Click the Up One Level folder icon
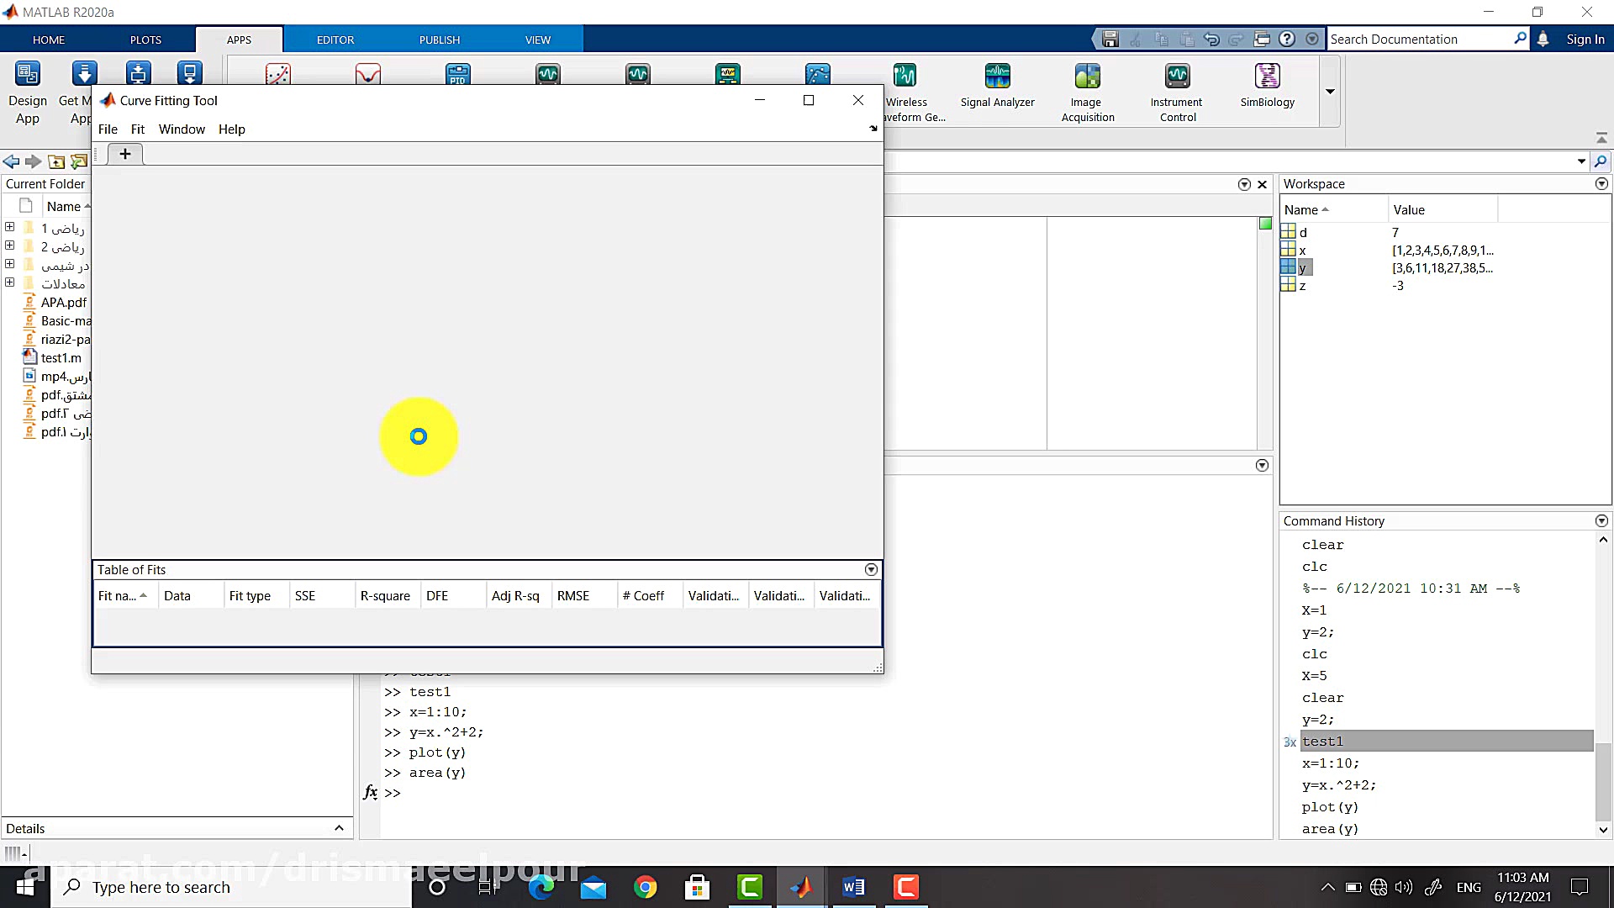 [x=56, y=161]
